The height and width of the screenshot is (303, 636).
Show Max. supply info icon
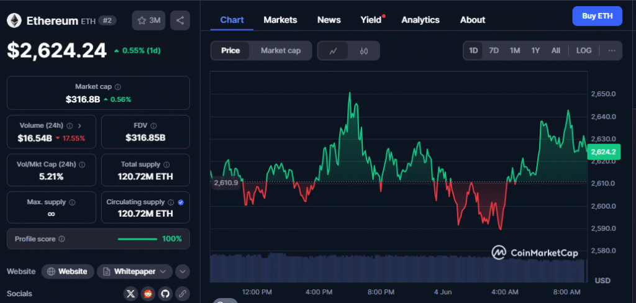[x=72, y=202]
